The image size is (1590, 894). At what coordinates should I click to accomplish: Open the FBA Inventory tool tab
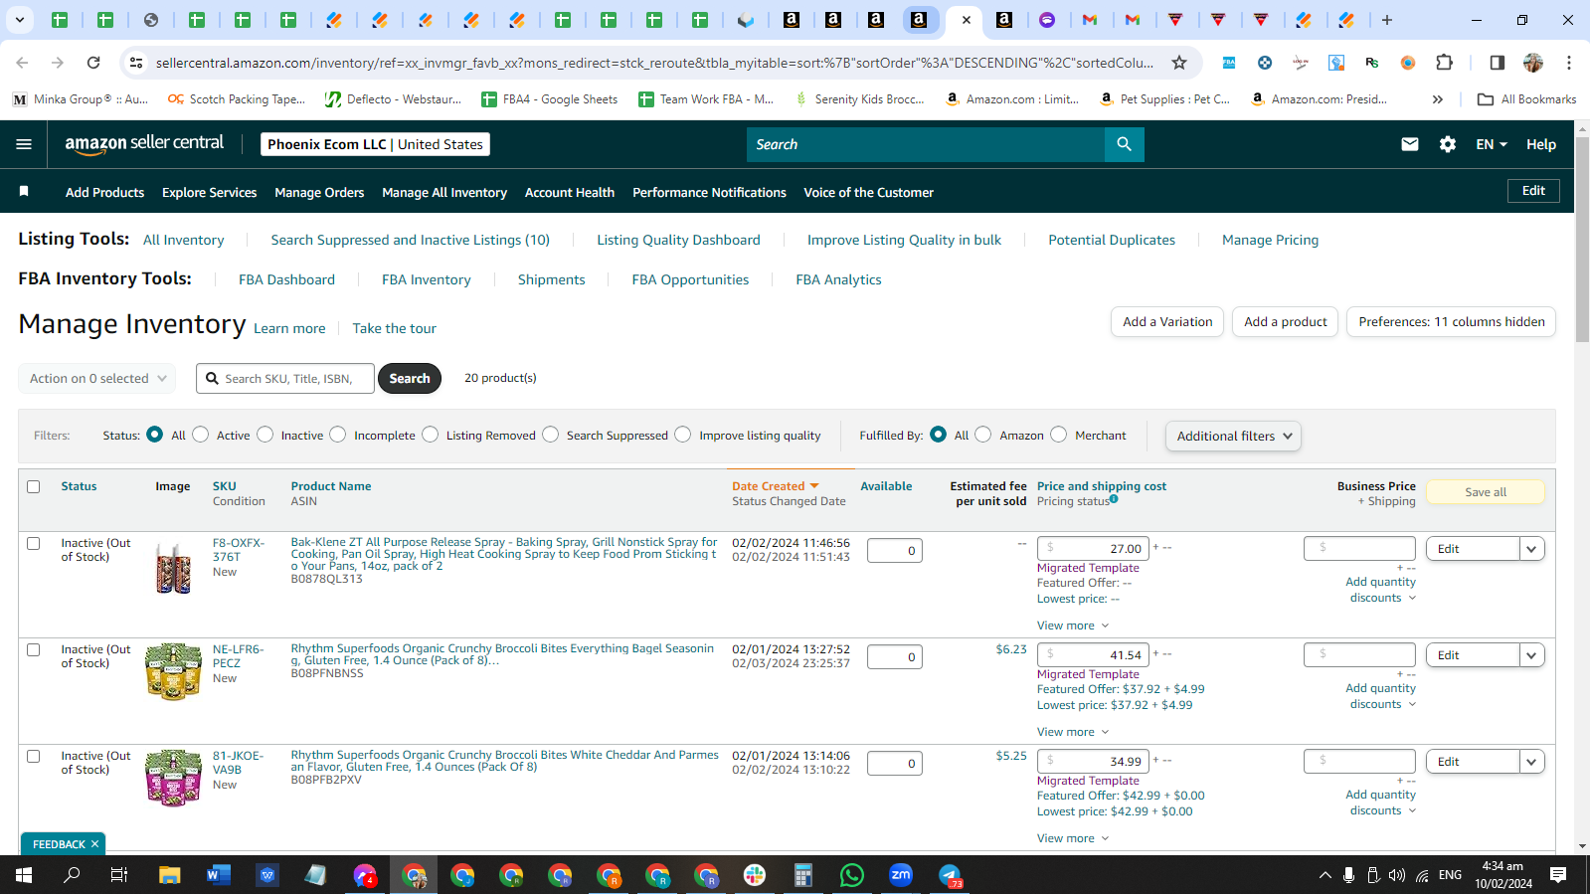click(x=427, y=279)
